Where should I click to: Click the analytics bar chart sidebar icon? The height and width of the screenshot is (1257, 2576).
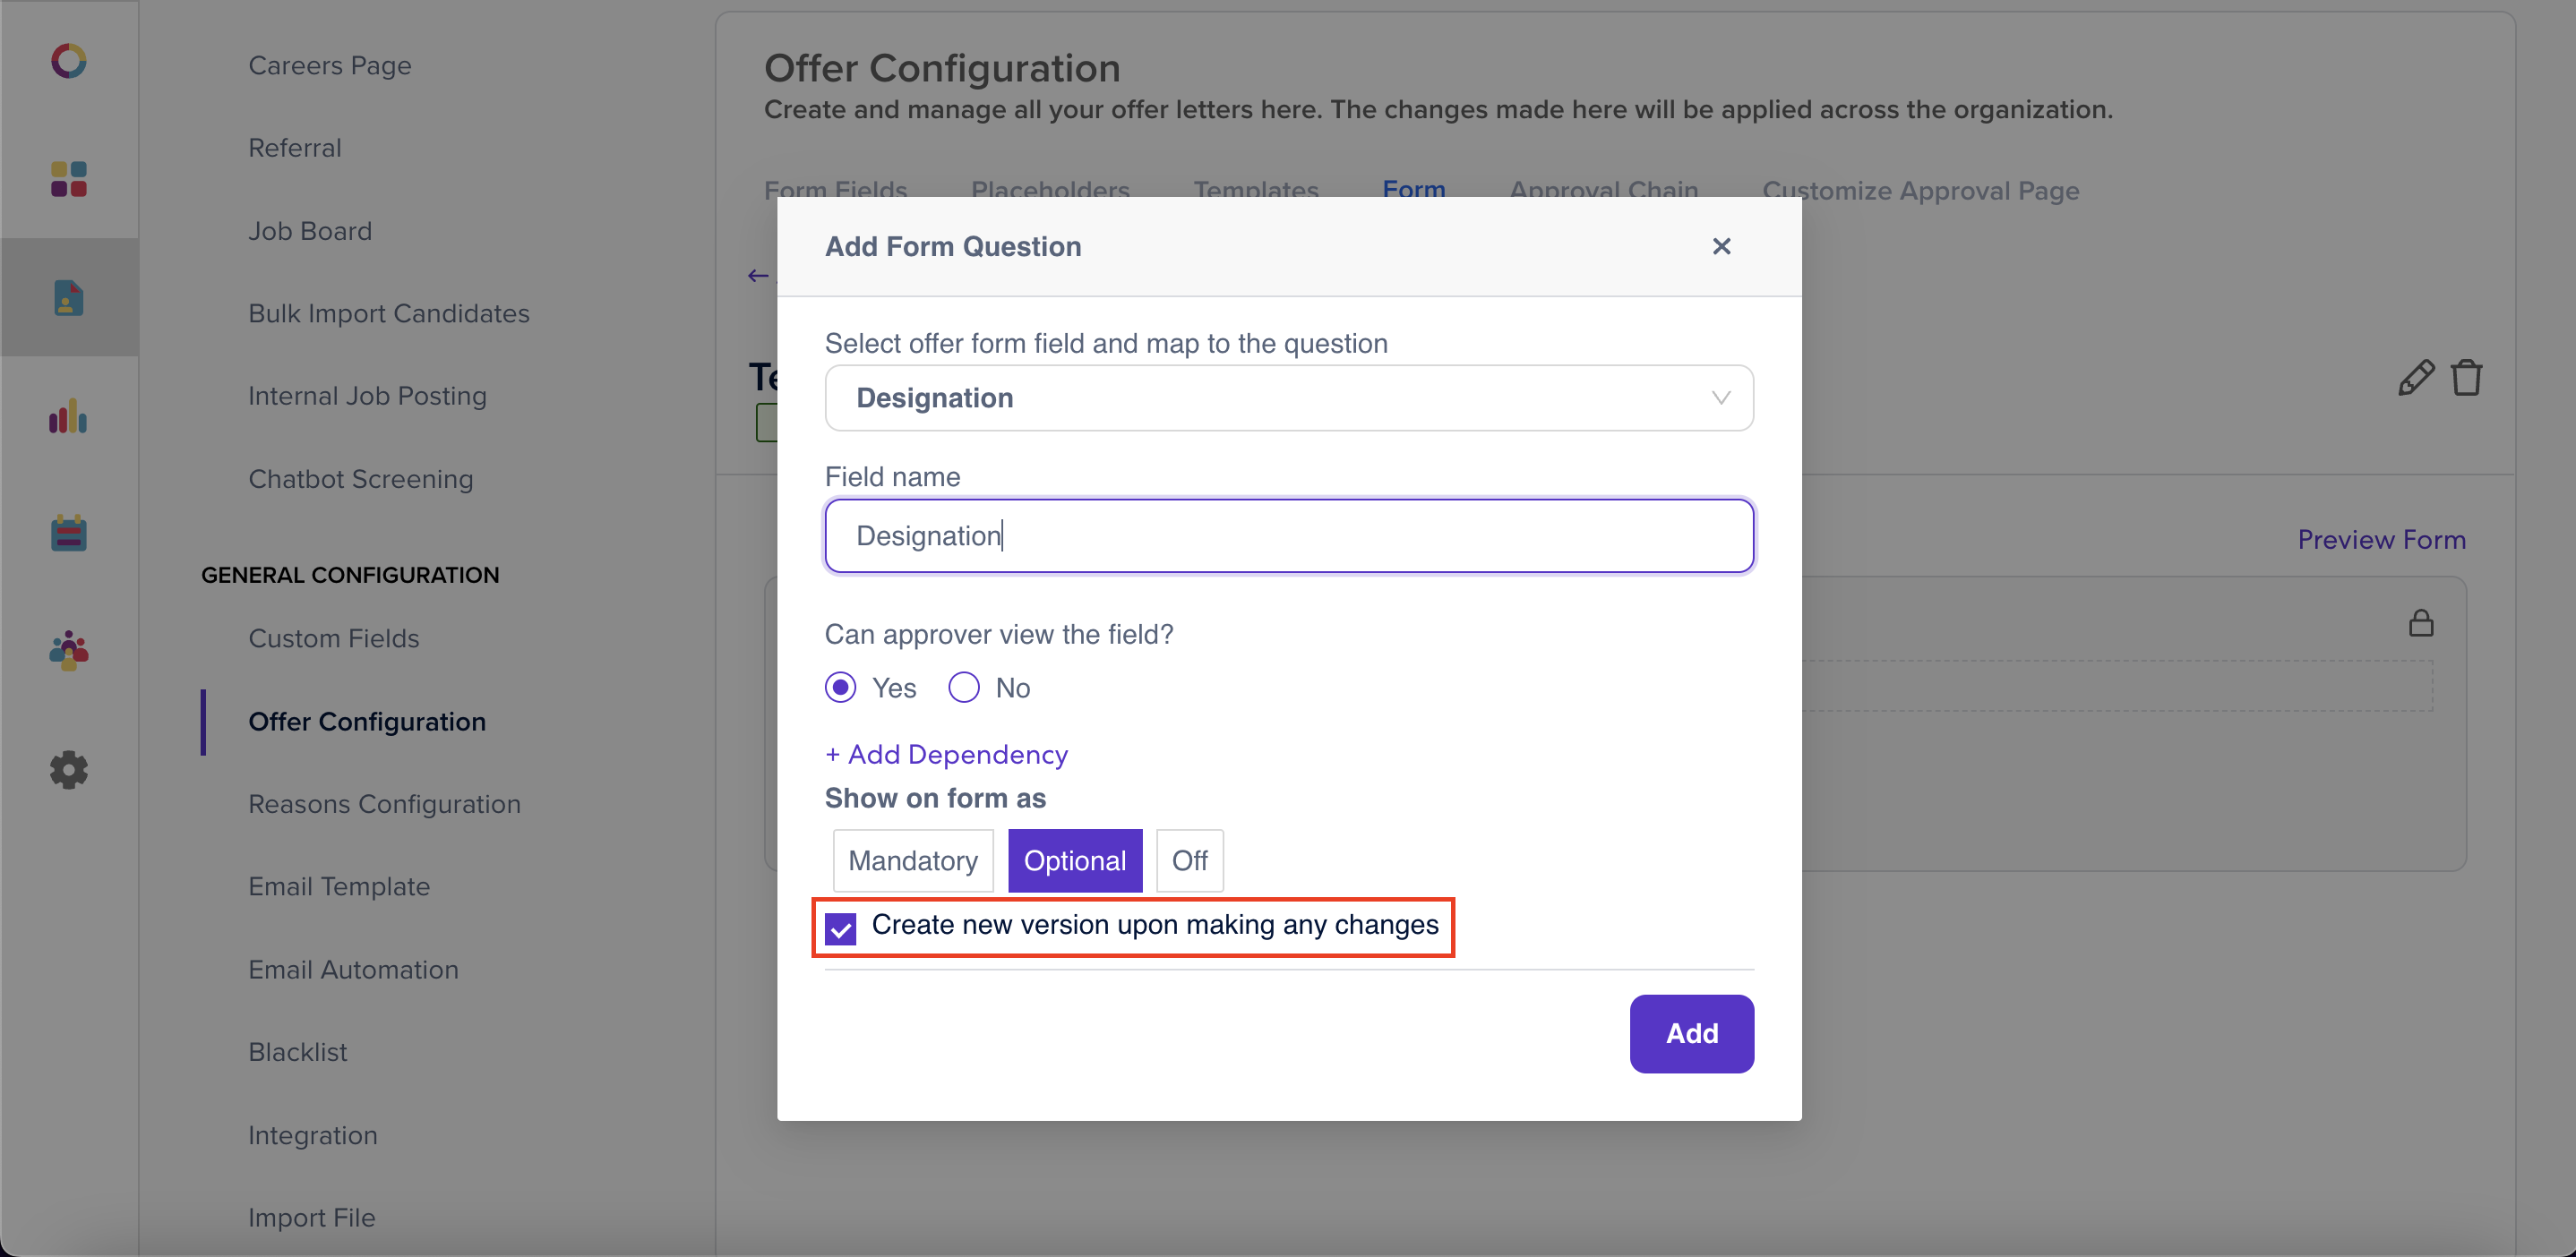coord(68,415)
